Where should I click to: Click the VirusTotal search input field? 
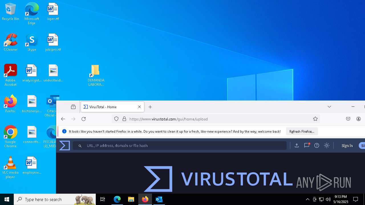click(180, 145)
